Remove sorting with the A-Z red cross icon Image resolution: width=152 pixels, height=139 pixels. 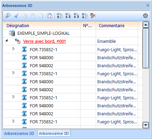(93, 16)
